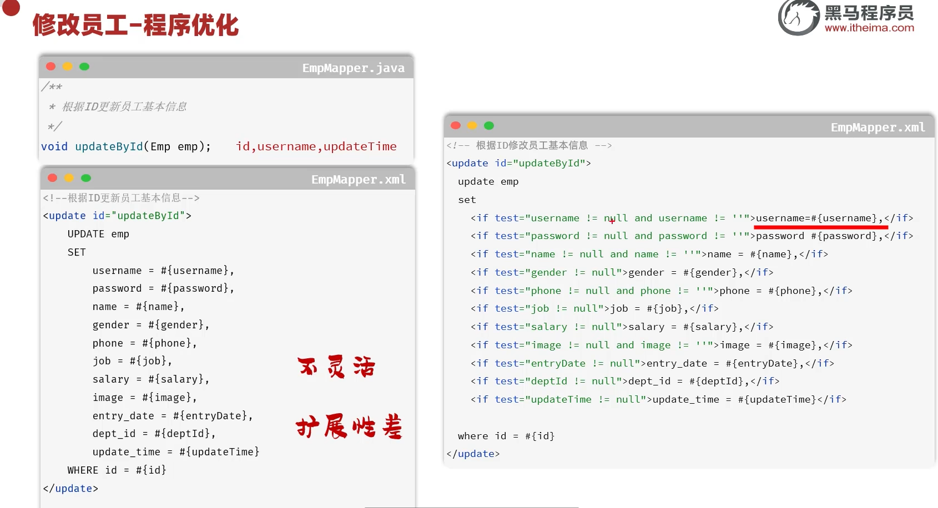The height and width of the screenshot is (508, 938).
Task: Click yellow dot in left EmpMapper.xml window
Action: point(69,178)
